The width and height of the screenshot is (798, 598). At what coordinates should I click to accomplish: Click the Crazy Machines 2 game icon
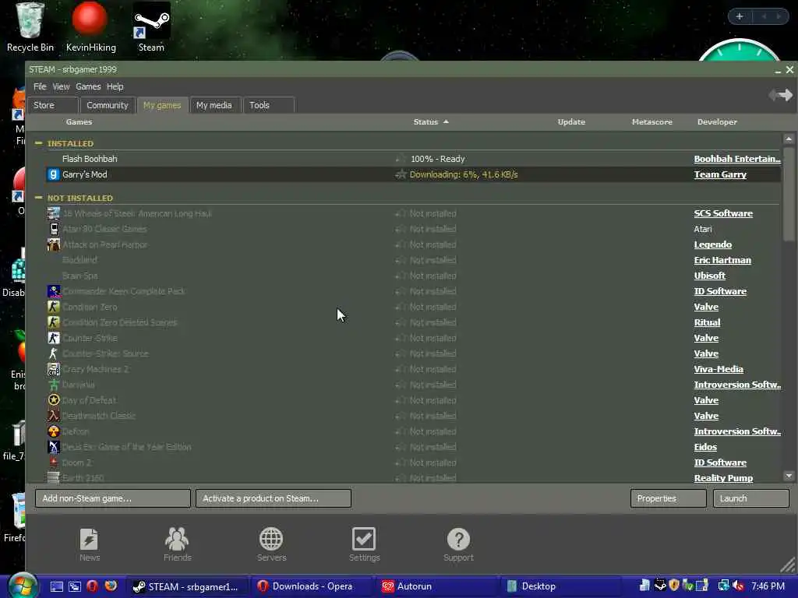pos(54,369)
